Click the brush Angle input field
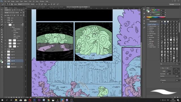Image resolution: width=181 pixels, height=102 pixels. point(168,71)
